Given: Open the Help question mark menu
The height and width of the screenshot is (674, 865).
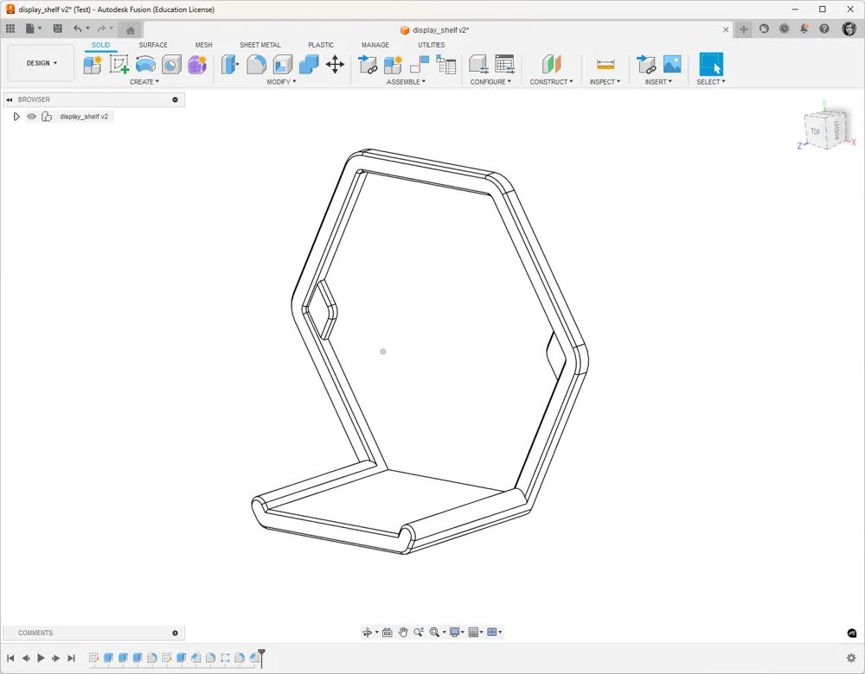Looking at the screenshot, I should click(824, 29).
